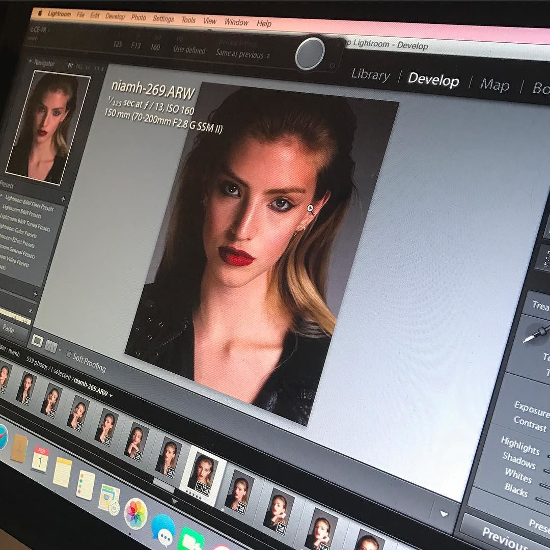
Task: Click the Navigator preview image
Action: coord(48,127)
